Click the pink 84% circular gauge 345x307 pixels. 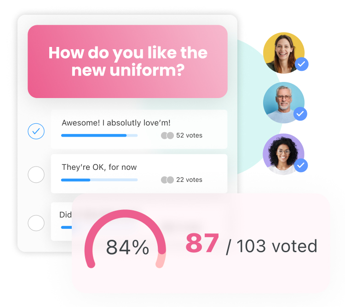point(126,239)
